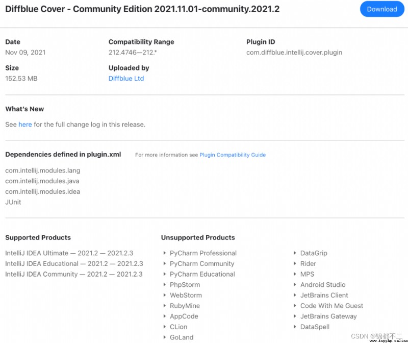Expand the DataGrip entry

point(310,253)
